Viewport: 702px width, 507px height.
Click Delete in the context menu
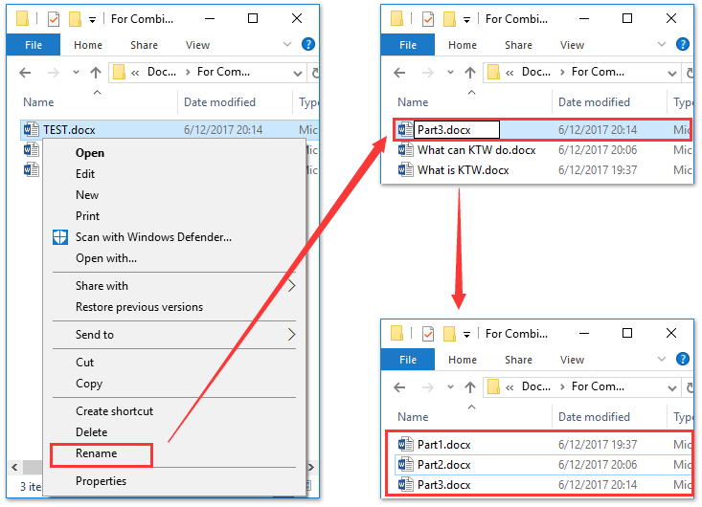pyautogui.click(x=92, y=432)
